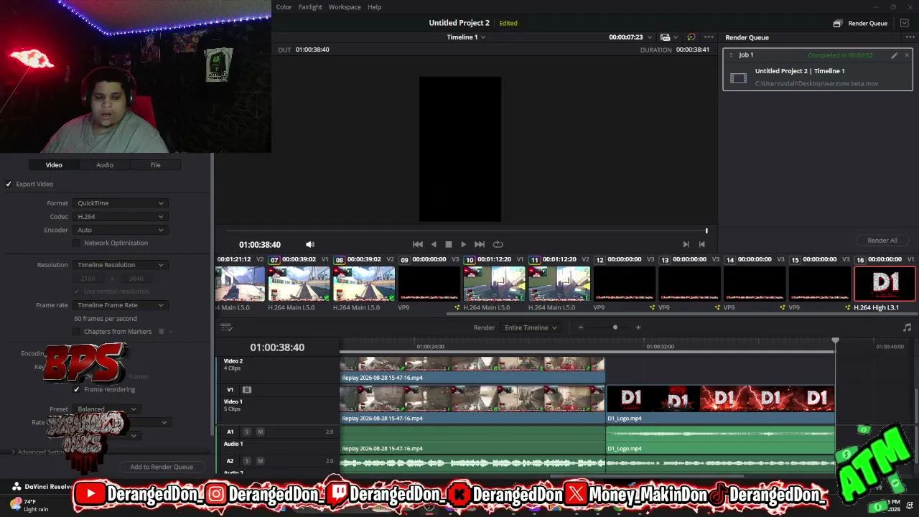Select clip 10 thumbnail
This screenshot has height=517, width=919.
[494, 284]
